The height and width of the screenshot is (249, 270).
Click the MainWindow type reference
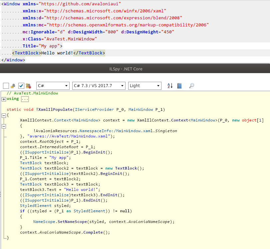pos(139,109)
